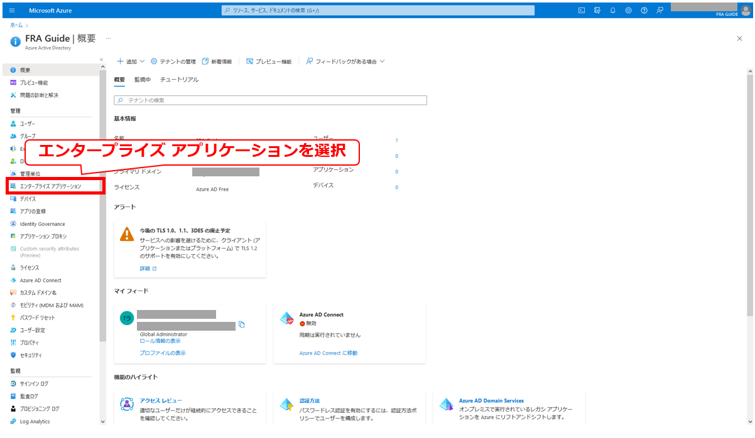Collapse the left sidebar with double chevron

[x=102, y=60]
